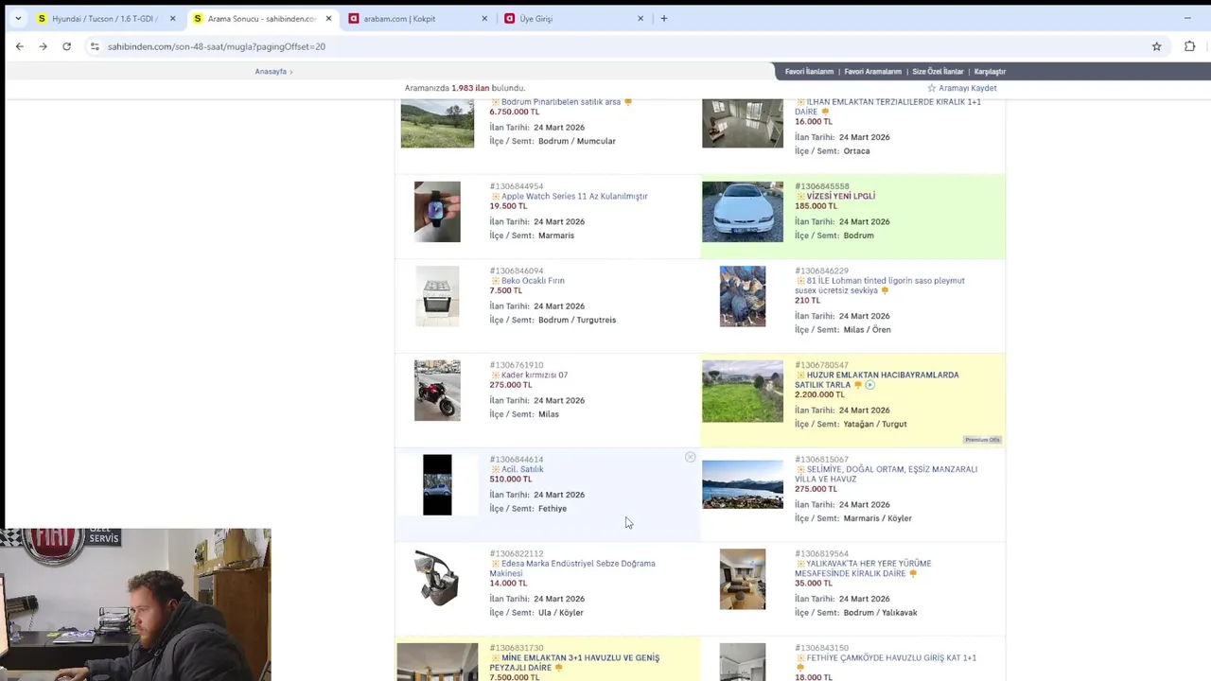Open the Apple Watch listing thumbnail

click(437, 212)
